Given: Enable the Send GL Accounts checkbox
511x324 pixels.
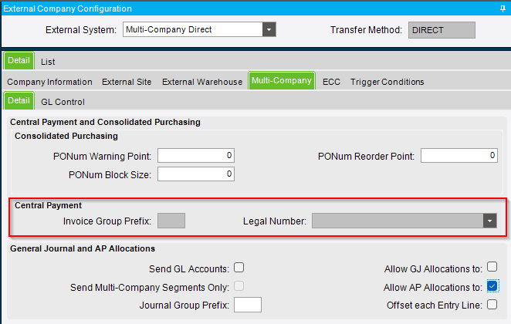Looking at the screenshot, I should (239, 268).
